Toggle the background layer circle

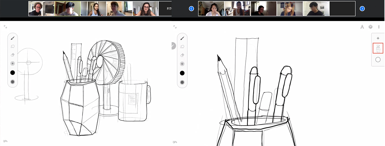(378, 60)
